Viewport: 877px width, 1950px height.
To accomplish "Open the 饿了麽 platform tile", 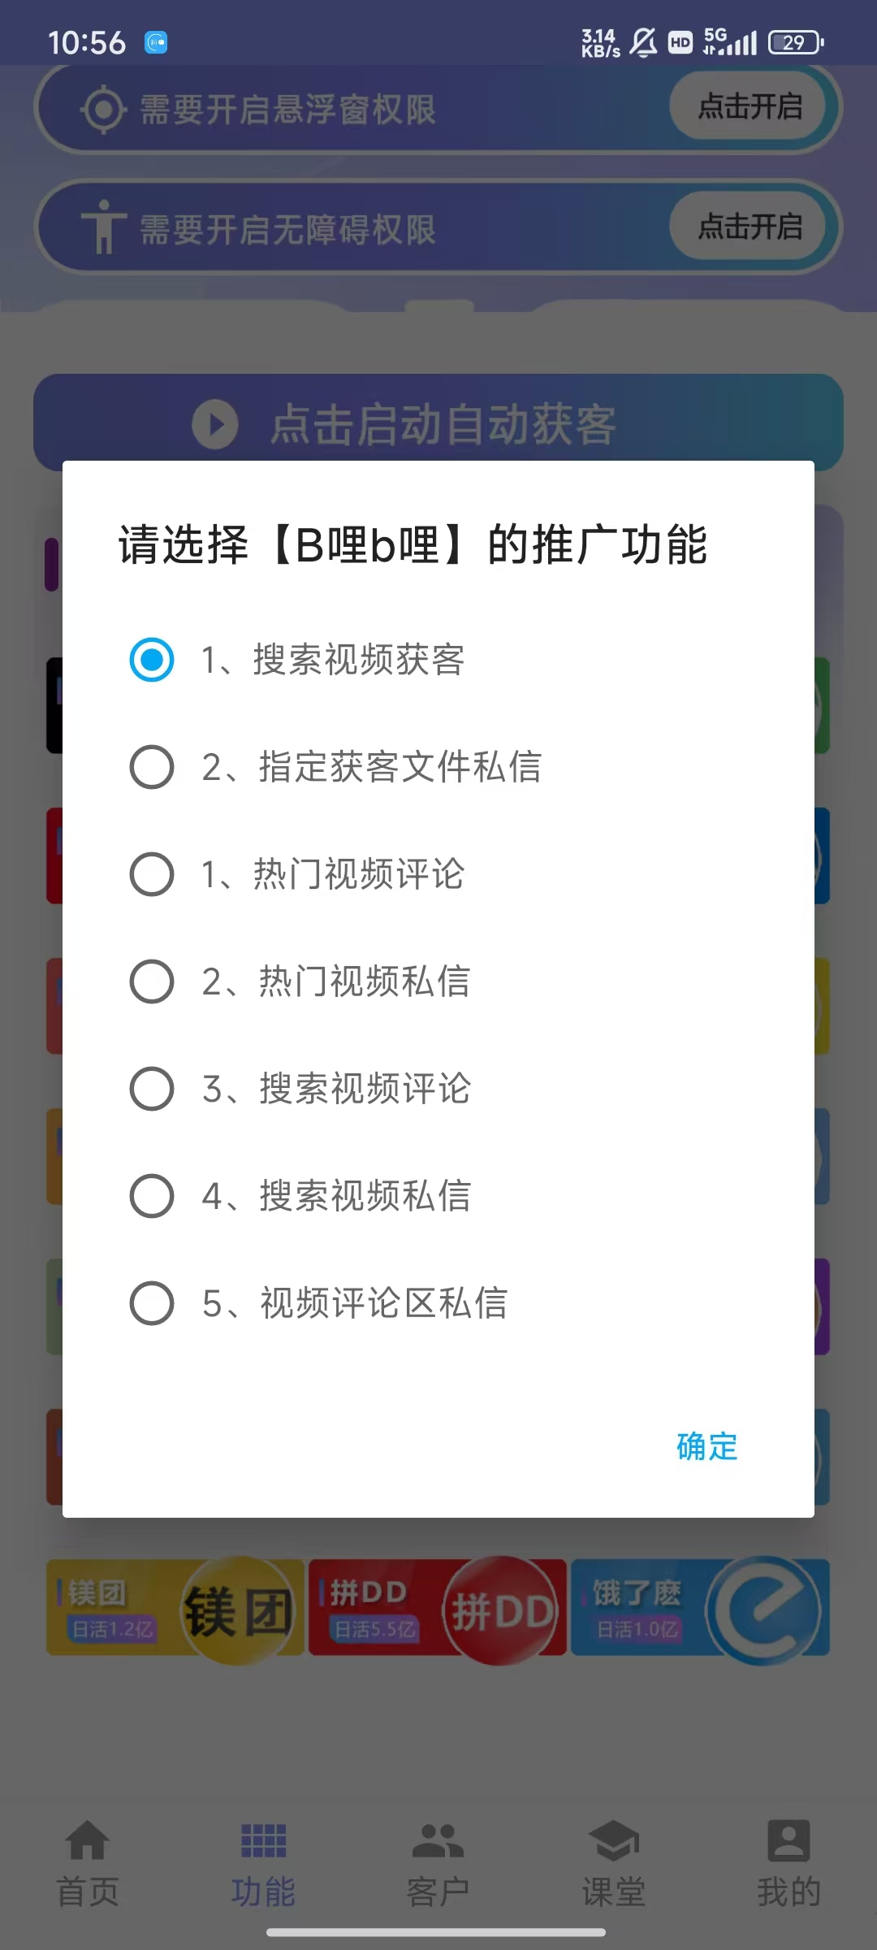I will point(700,1607).
